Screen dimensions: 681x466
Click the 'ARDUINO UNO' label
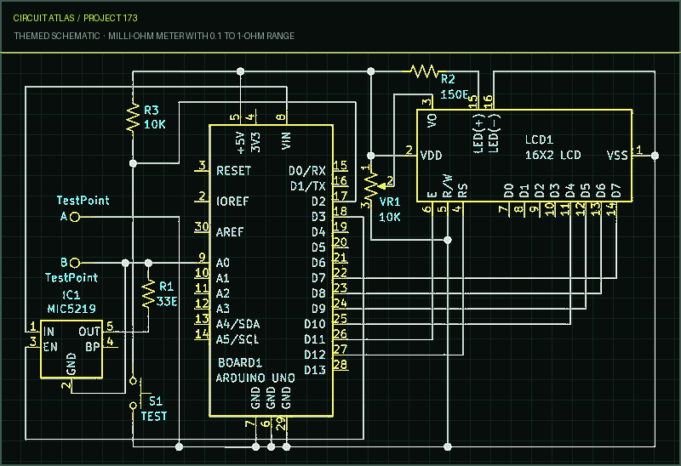pyautogui.click(x=255, y=378)
